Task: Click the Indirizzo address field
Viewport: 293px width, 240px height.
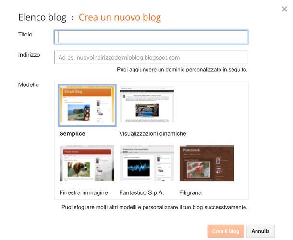Action: (x=151, y=57)
